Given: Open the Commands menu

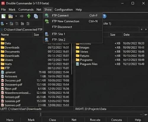Looking at the screenshot, I should point(26,10).
